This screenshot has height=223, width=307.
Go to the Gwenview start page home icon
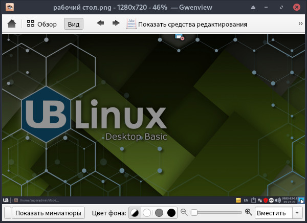(x=12, y=24)
